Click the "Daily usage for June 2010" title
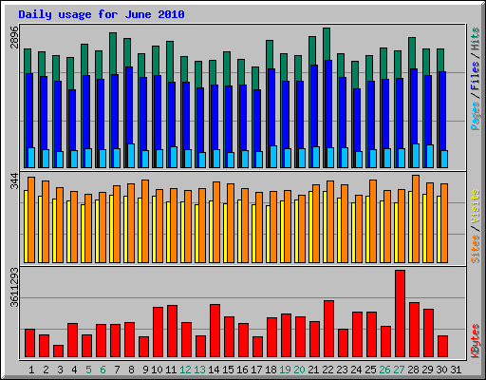Screen dimensions: 486x380 pyautogui.click(x=102, y=14)
